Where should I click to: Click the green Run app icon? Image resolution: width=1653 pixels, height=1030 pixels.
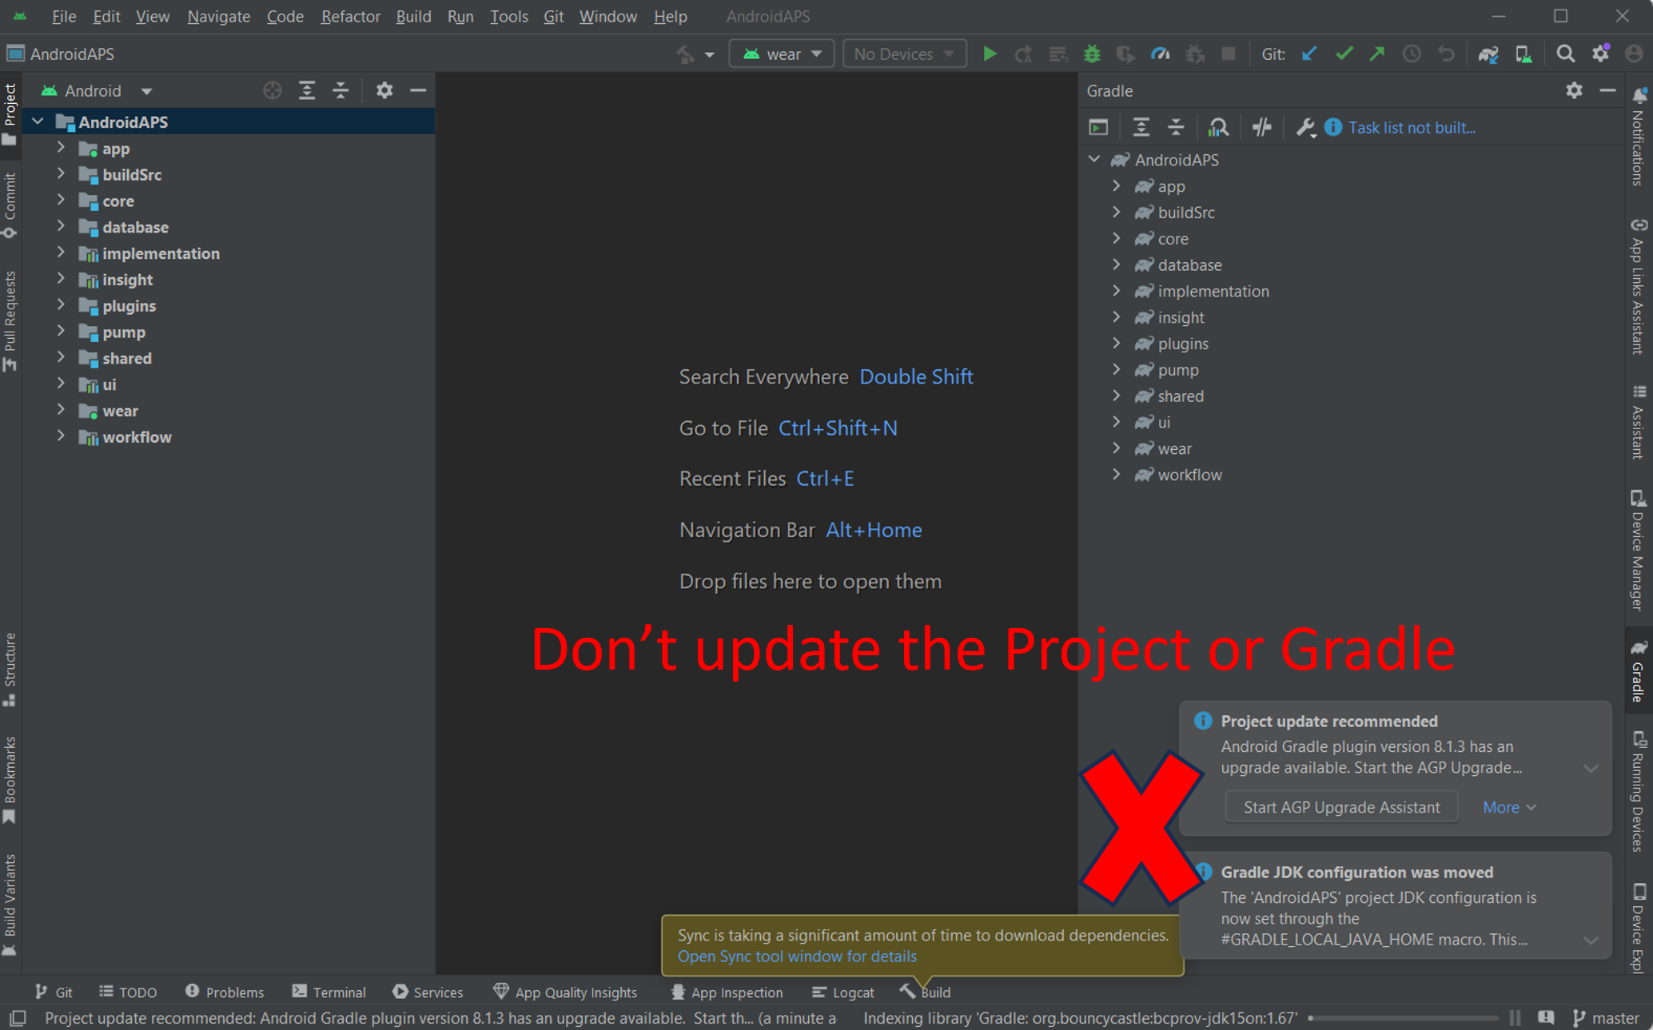[x=990, y=54]
